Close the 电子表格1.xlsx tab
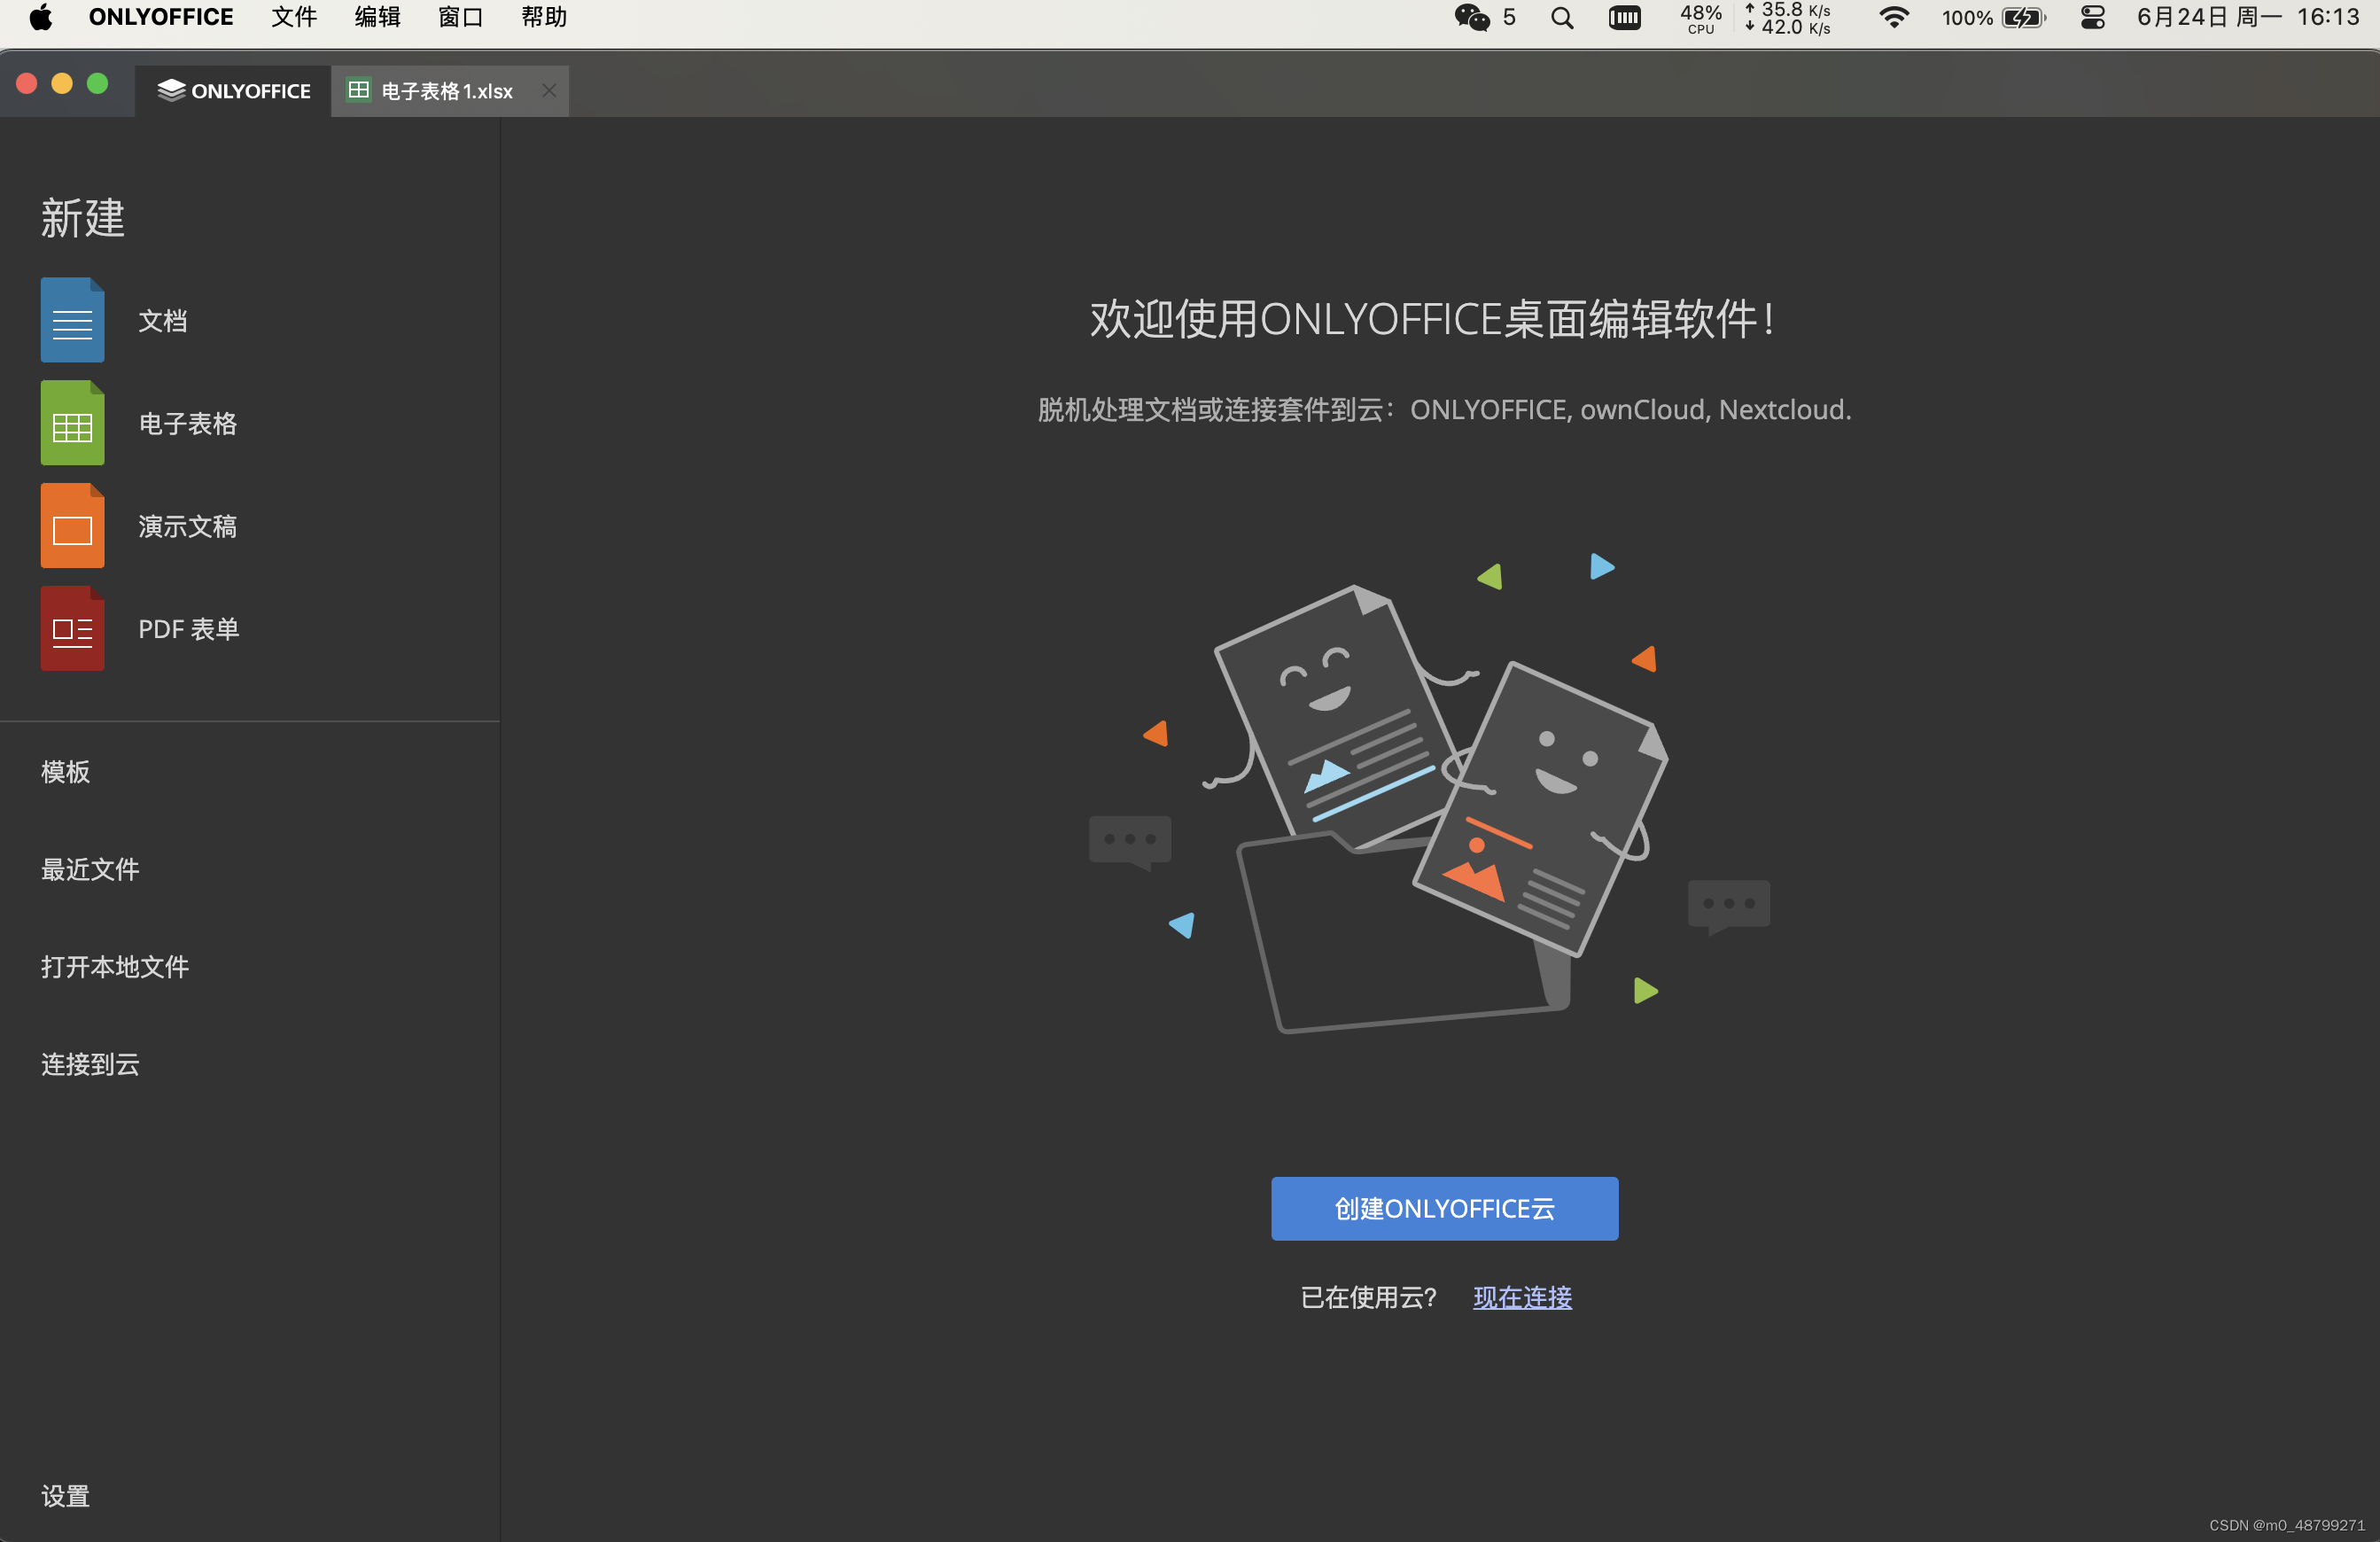The height and width of the screenshot is (1542, 2380). point(549,91)
